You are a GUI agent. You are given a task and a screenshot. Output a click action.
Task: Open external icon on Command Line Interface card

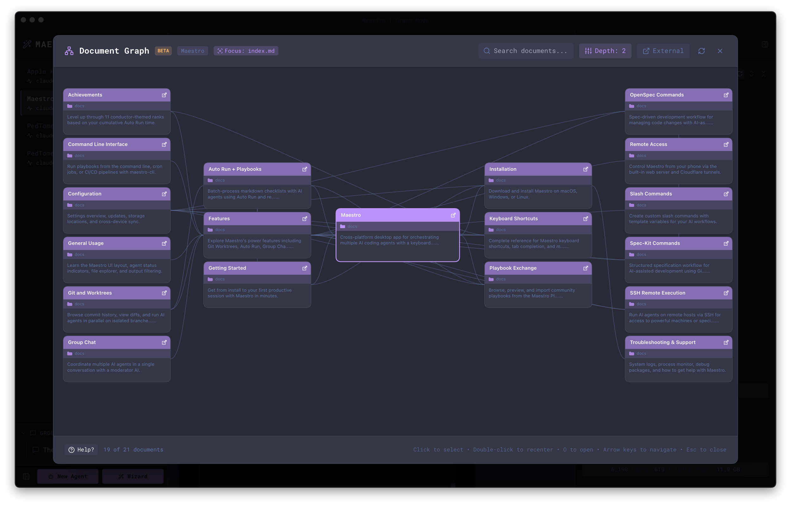pyautogui.click(x=164, y=145)
